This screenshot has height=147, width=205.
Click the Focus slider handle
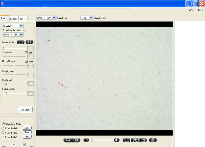(3, 48)
